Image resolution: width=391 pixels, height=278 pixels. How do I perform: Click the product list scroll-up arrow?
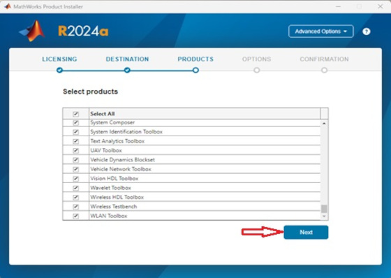click(x=324, y=124)
